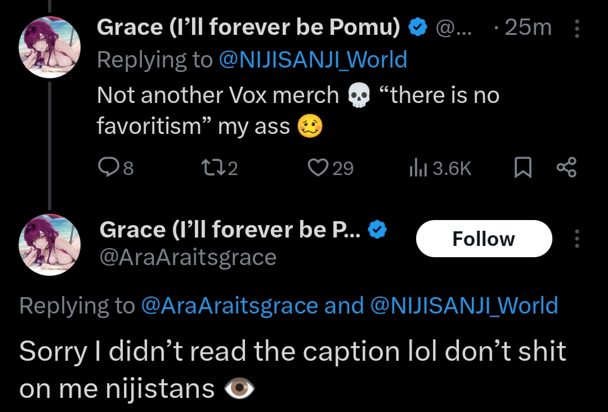Viewport: 608px width, 412px height.
Task: Open @AraAraitsgrace link in replying-to line
Action: (x=229, y=306)
